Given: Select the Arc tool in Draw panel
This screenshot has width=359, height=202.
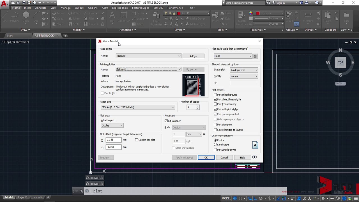Looking at the screenshot, I should 36,17.
